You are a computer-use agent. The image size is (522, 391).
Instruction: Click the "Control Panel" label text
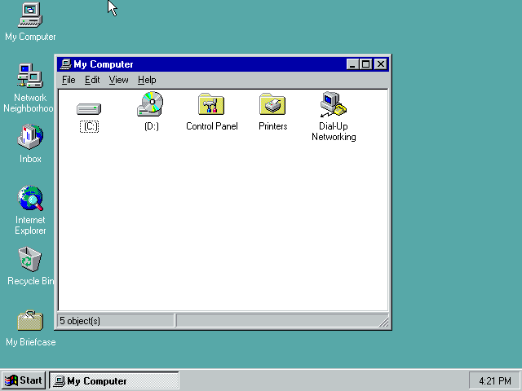[x=212, y=126]
